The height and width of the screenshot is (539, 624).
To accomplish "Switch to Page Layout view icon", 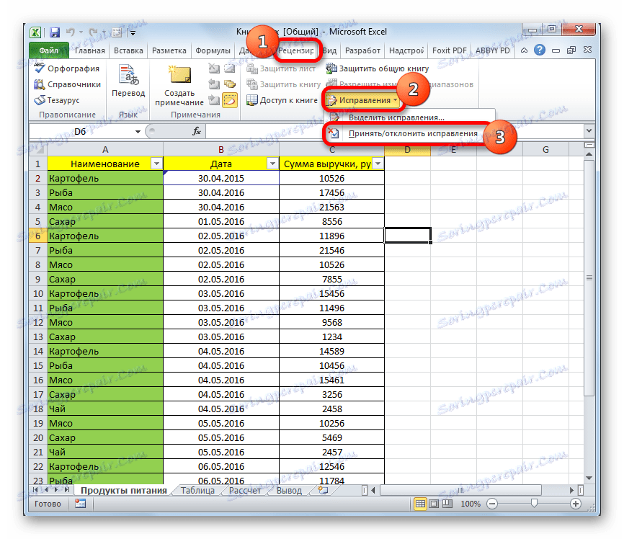I will point(434,504).
